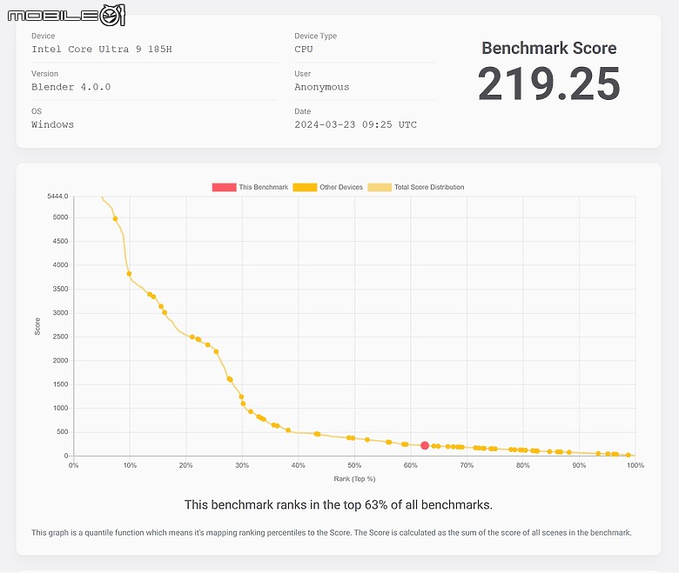Viewport: 679px width, 573px height.
Task: Click the 'Intel Core Ultra 9 185H' device name
Action: [101, 50]
